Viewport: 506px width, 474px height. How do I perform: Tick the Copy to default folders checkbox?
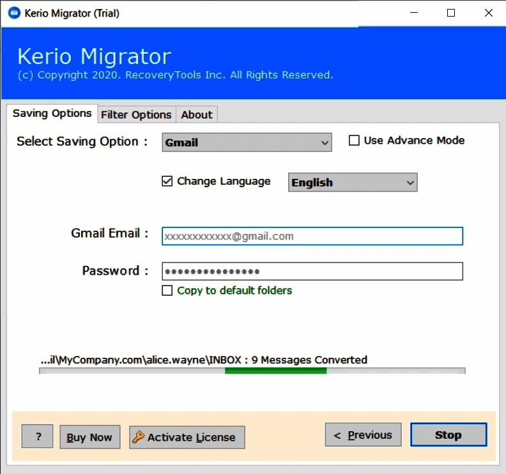click(x=167, y=291)
